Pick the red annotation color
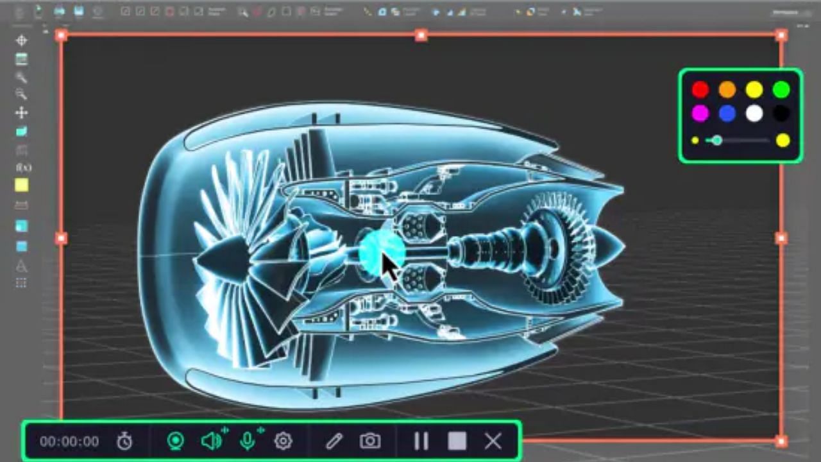821x462 pixels. point(700,89)
